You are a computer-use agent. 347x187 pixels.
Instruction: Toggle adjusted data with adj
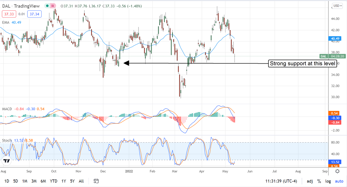click(x=310, y=181)
